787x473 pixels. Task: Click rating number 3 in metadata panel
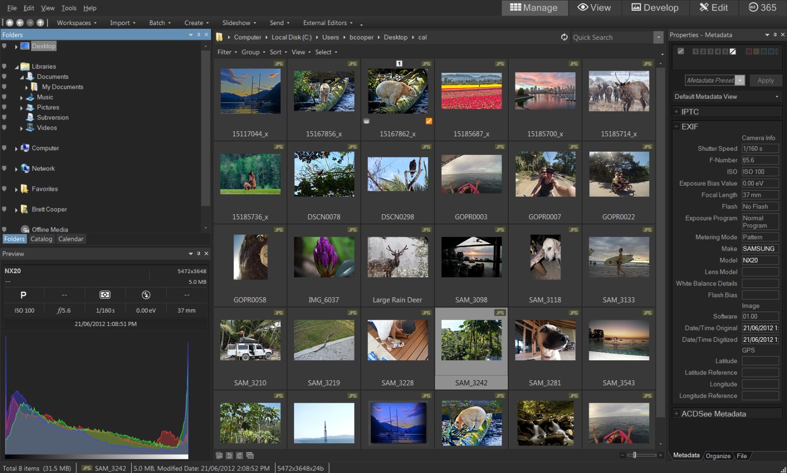tap(710, 51)
